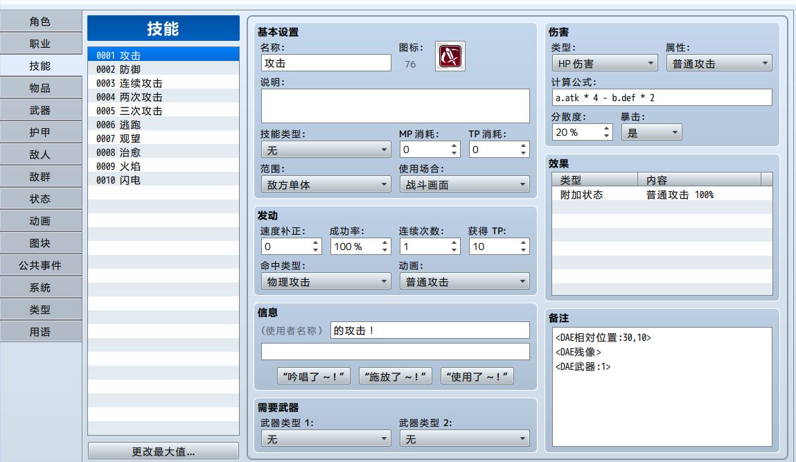Open the 武器类型 1 dropdown
The image size is (796, 462).
click(x=326, y=438)
